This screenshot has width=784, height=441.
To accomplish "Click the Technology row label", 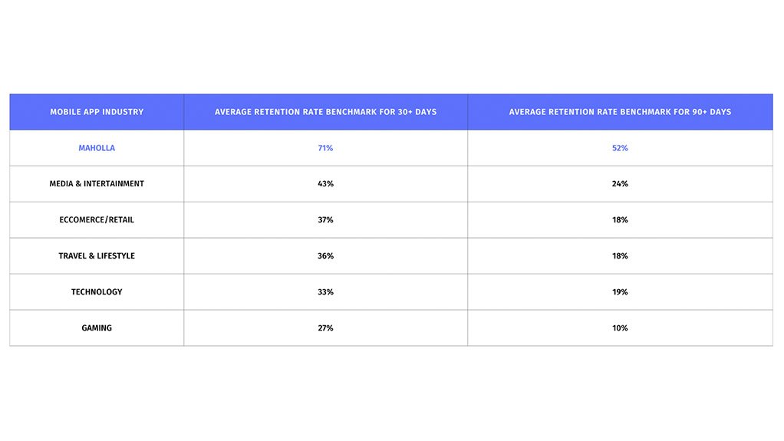I will click(x=97, y=292).
